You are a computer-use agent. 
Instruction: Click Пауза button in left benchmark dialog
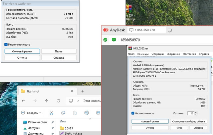(x=59, y=51)
